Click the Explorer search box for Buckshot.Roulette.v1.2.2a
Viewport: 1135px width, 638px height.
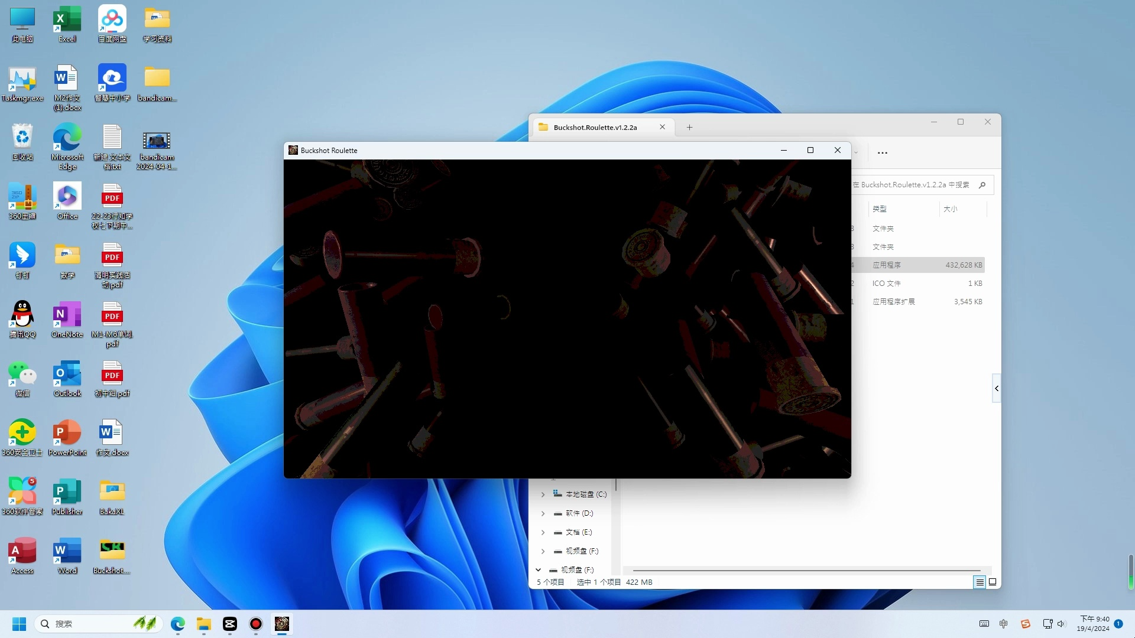923,185
